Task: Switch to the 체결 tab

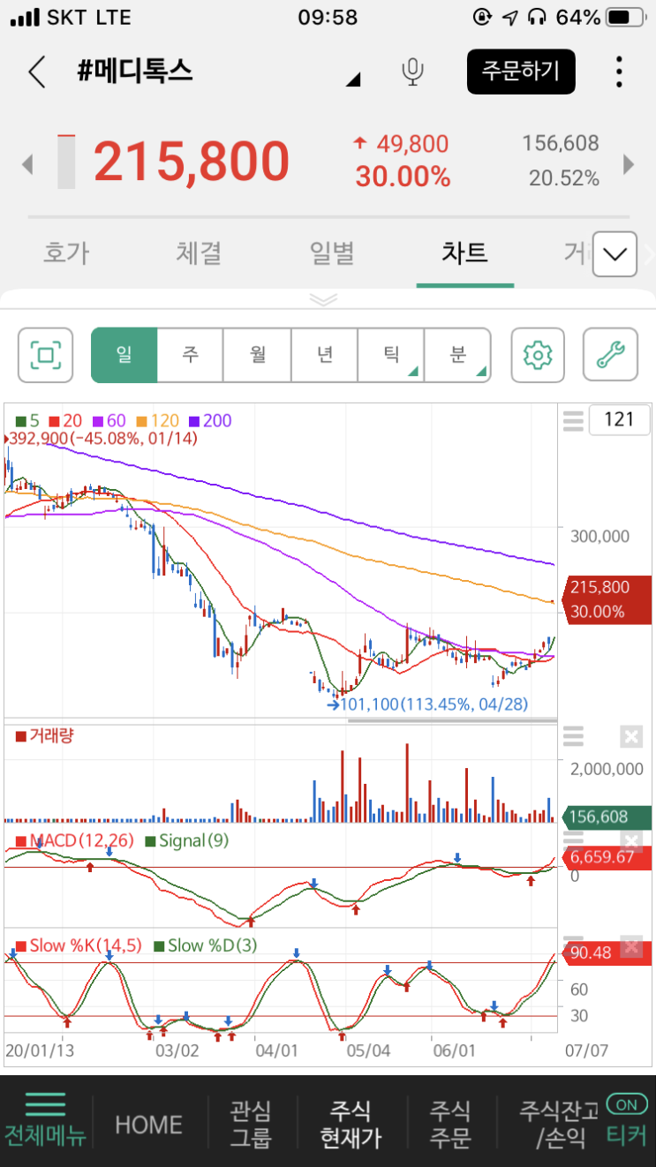Action: [x=199, y=253]
